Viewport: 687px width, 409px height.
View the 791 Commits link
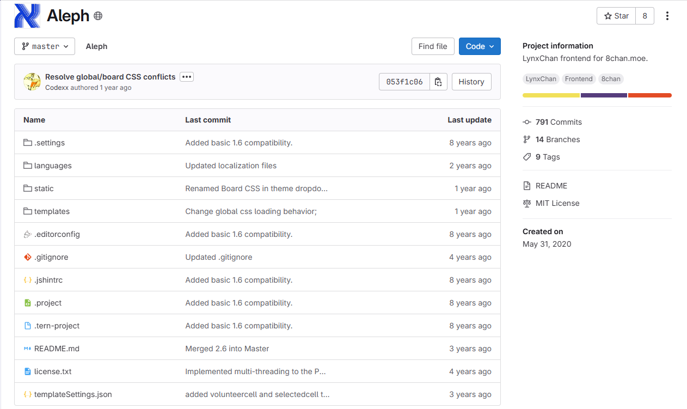(559, 122)
